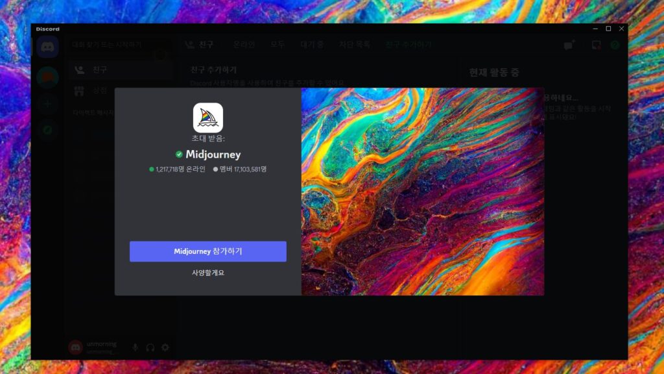Maximize the Discord window
The width and height of the screenshot is (664, 374).
point(608,29)
